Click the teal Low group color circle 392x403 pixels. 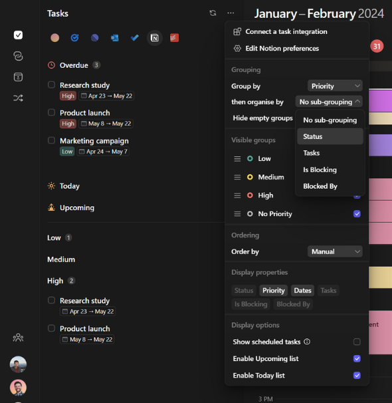(250, 158)
